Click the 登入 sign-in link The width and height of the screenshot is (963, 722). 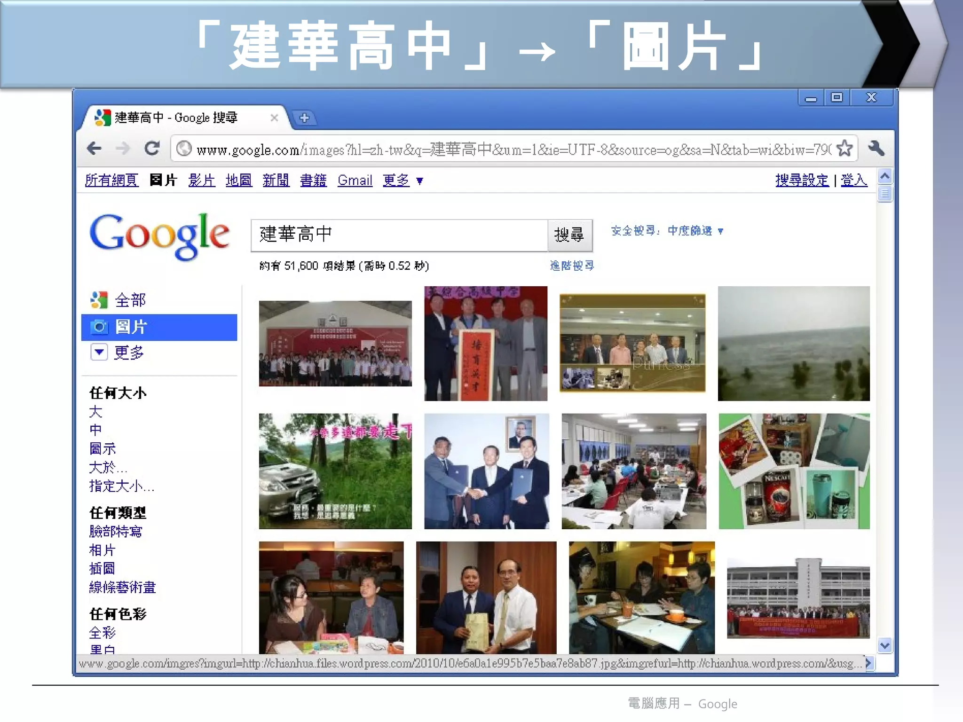853,180
